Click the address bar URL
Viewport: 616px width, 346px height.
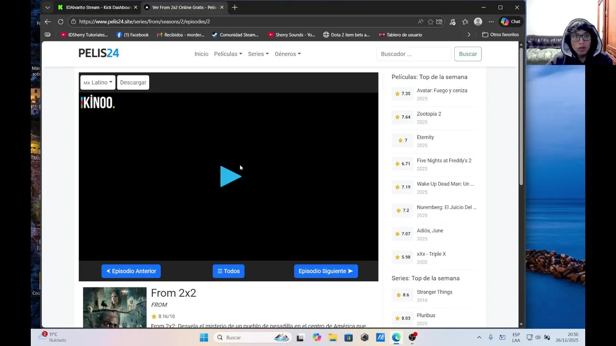coord(144,22)
